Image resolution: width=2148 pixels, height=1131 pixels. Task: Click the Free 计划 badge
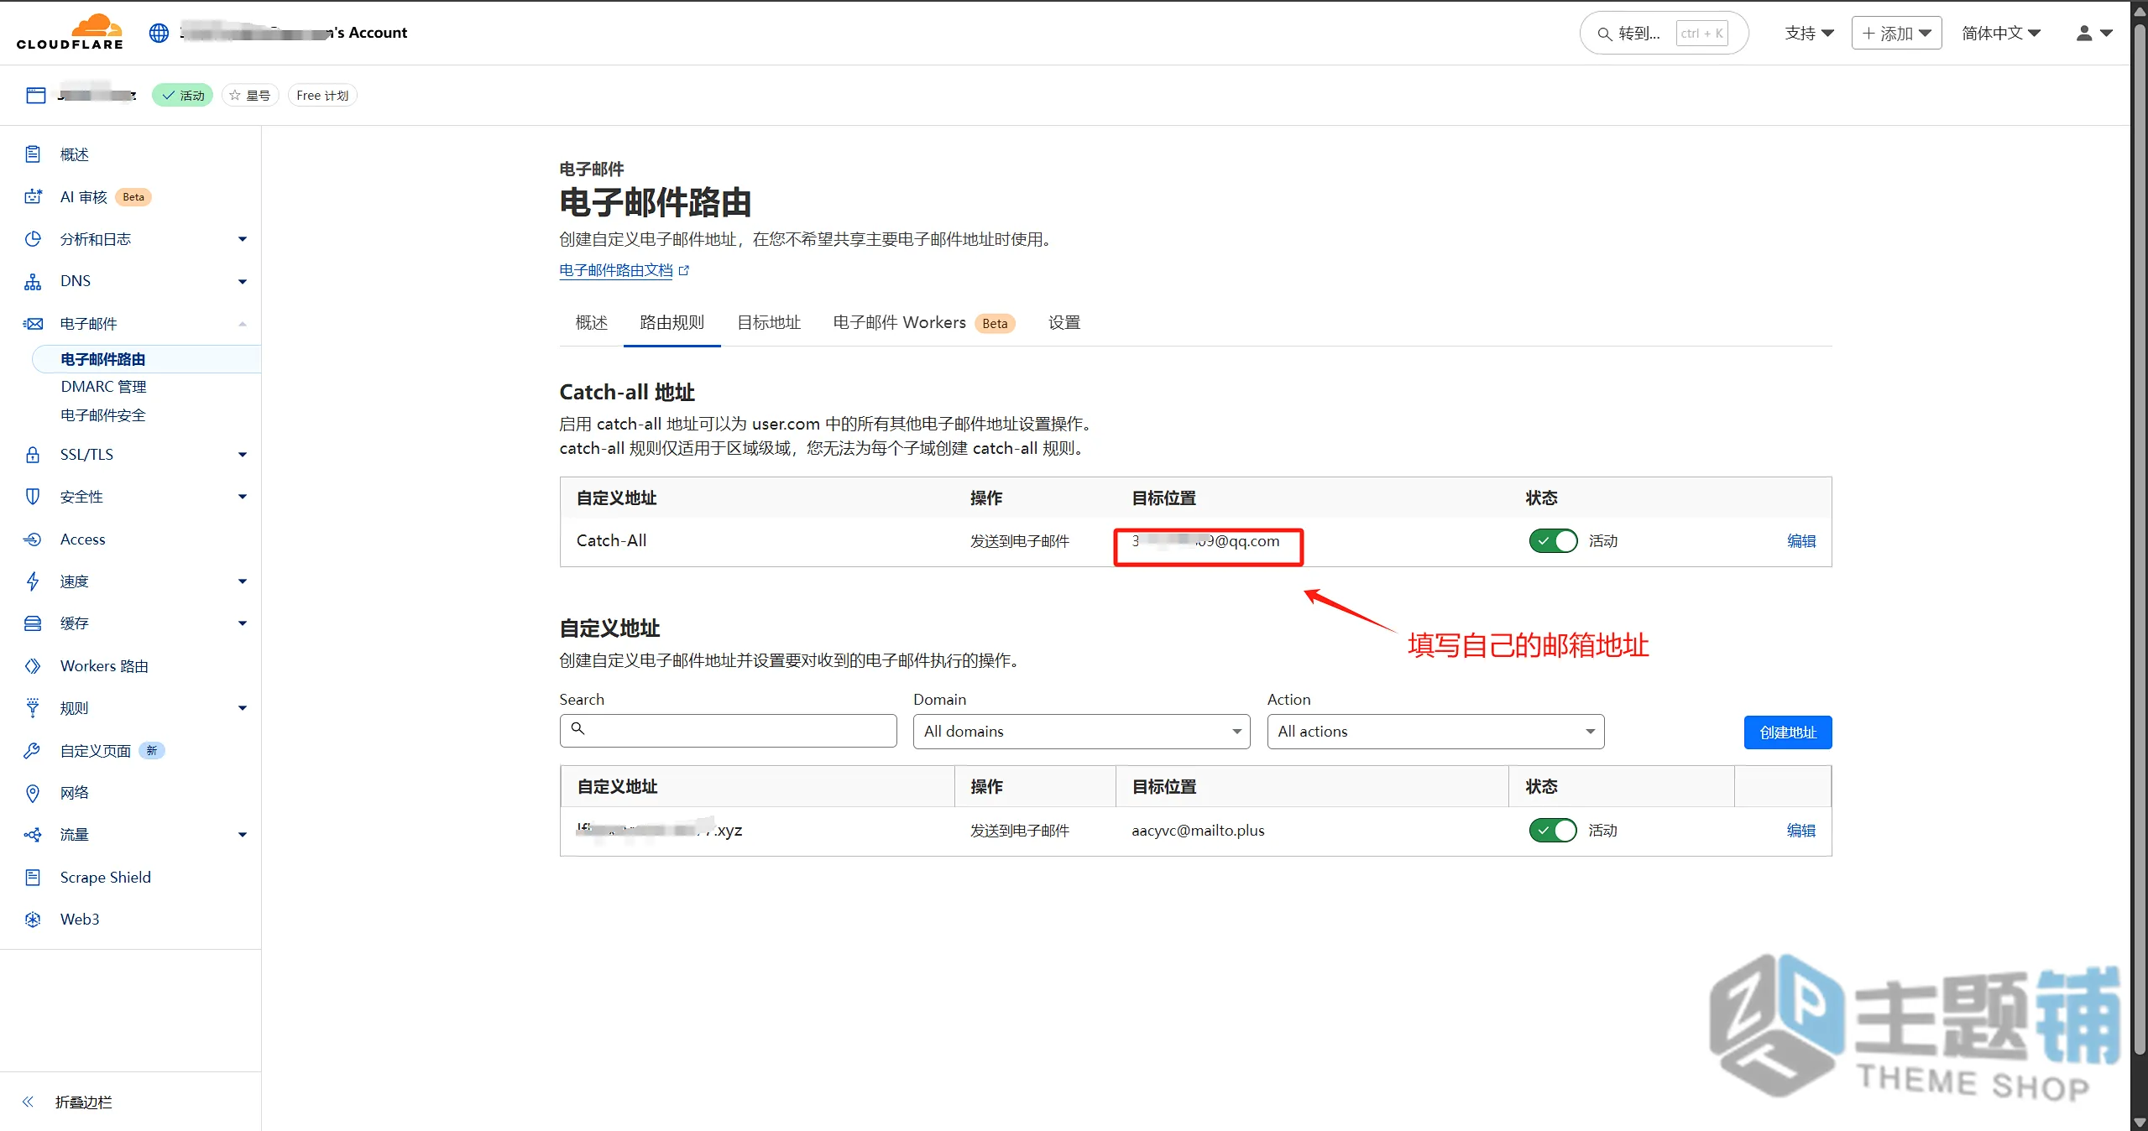click(x=322, y=95)
